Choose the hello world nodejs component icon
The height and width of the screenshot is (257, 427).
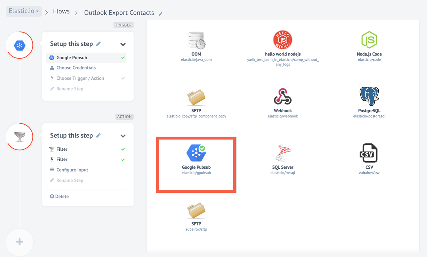click(283, 40)
